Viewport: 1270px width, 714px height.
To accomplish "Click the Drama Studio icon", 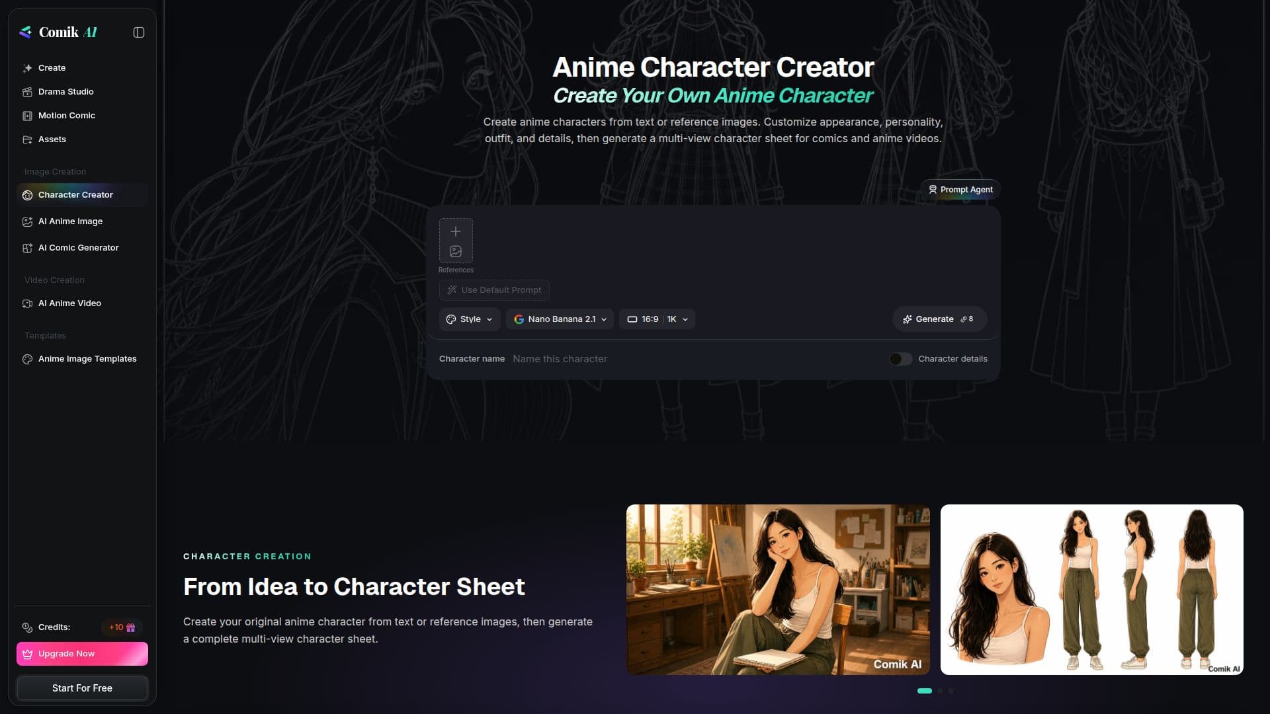I will coord(27,92).
